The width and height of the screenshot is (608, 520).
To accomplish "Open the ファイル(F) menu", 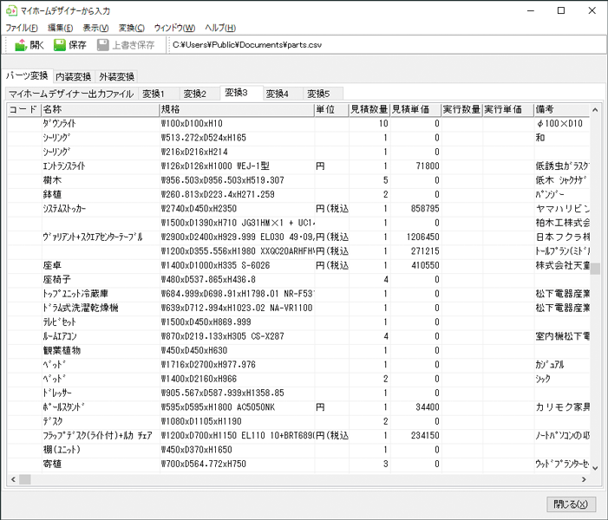I will 21,28.
